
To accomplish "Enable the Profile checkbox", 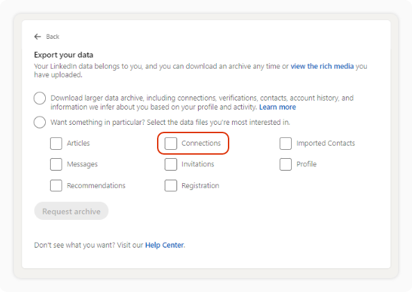I will coord(286,164).
